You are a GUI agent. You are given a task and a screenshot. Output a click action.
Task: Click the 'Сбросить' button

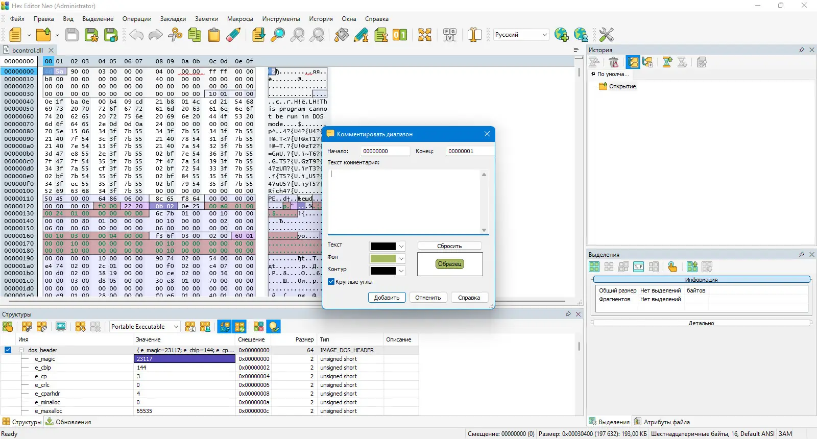pos(449,246)
